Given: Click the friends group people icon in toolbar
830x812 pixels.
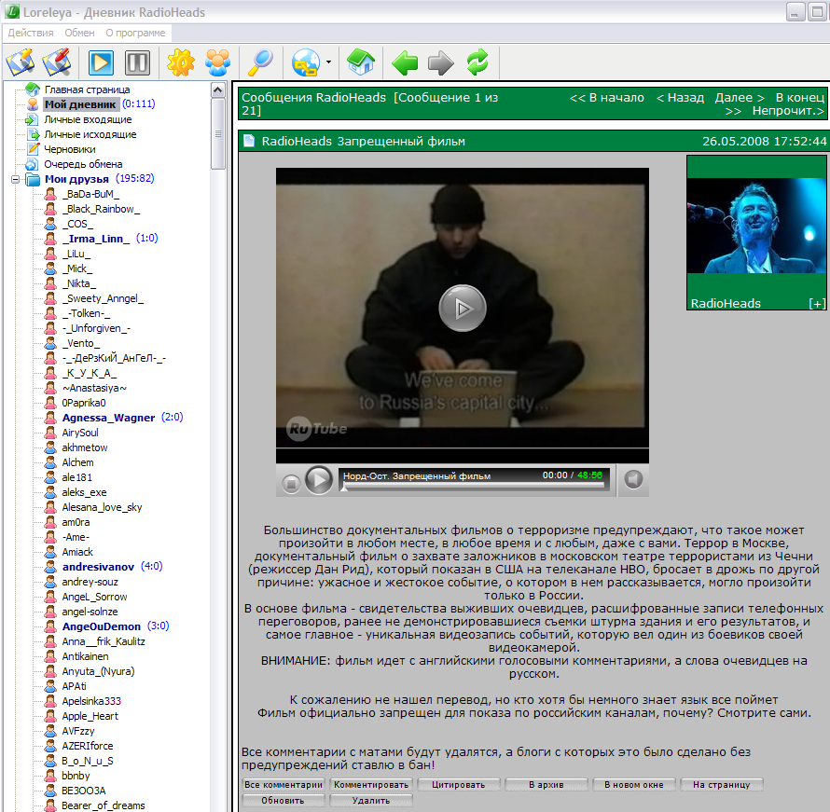Looking at the screenshot, I should click(x=217, y=62).
